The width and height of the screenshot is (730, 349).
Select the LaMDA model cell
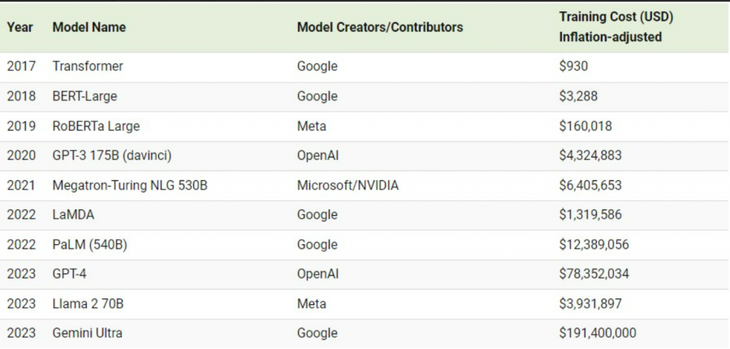pos(73,215)
